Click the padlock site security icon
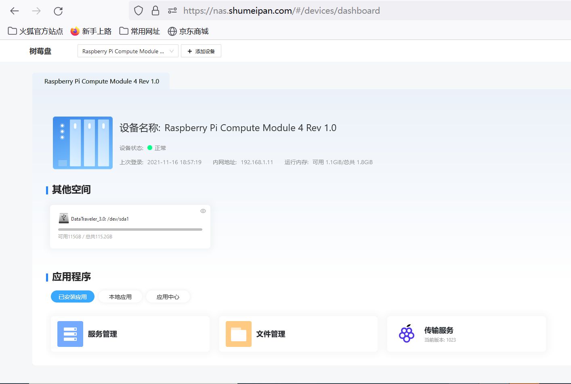The height and width of the screenshot is (384, 571). (x=155, y=10)
